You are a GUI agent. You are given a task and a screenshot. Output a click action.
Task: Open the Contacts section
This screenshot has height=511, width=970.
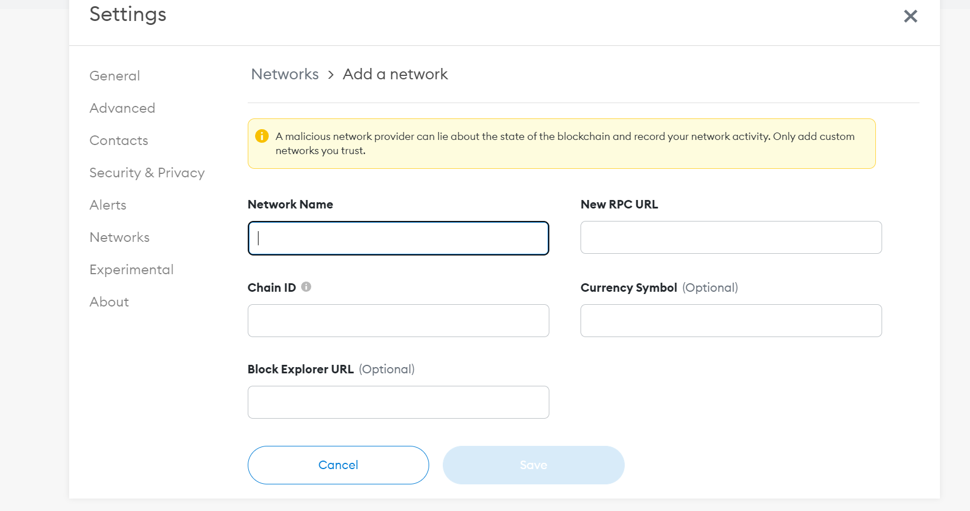coord(118,140)
